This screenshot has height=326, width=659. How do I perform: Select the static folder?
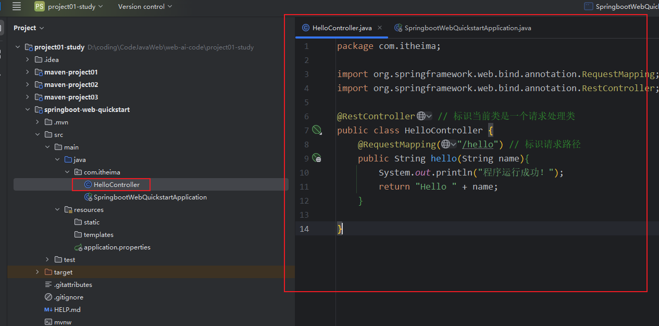click(92, 222)
